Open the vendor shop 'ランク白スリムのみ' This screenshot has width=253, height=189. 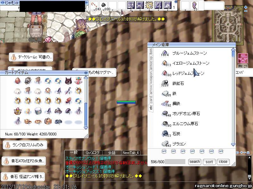(x=25, y=145)
